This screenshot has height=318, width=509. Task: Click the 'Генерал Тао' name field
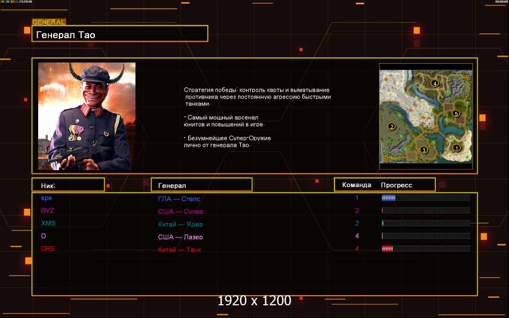tap(120, 33)
